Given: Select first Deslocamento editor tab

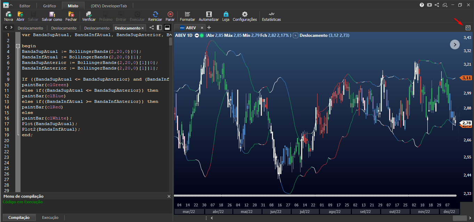Looking at the screenshot, I should tap(31, 28).
